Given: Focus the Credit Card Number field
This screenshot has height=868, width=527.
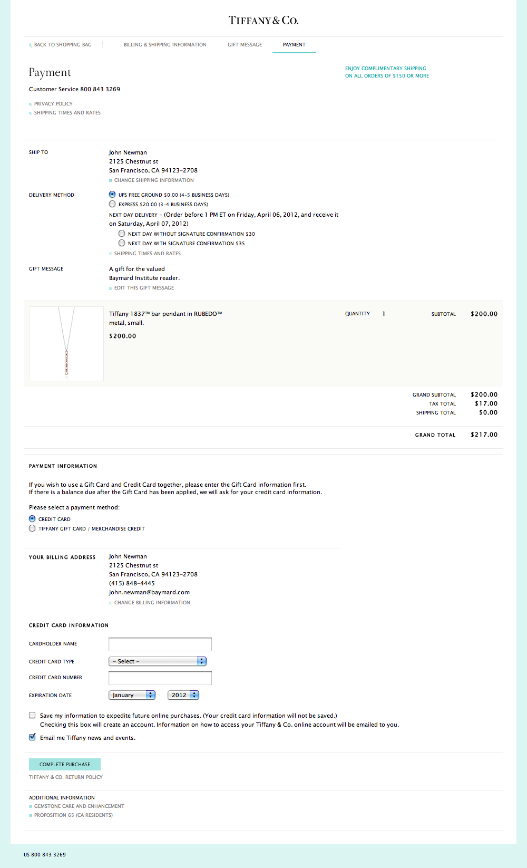Looking at the screenshot, I should coord(160,678).
